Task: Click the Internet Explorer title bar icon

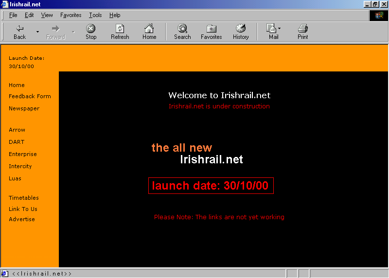Action: (4, 4)
